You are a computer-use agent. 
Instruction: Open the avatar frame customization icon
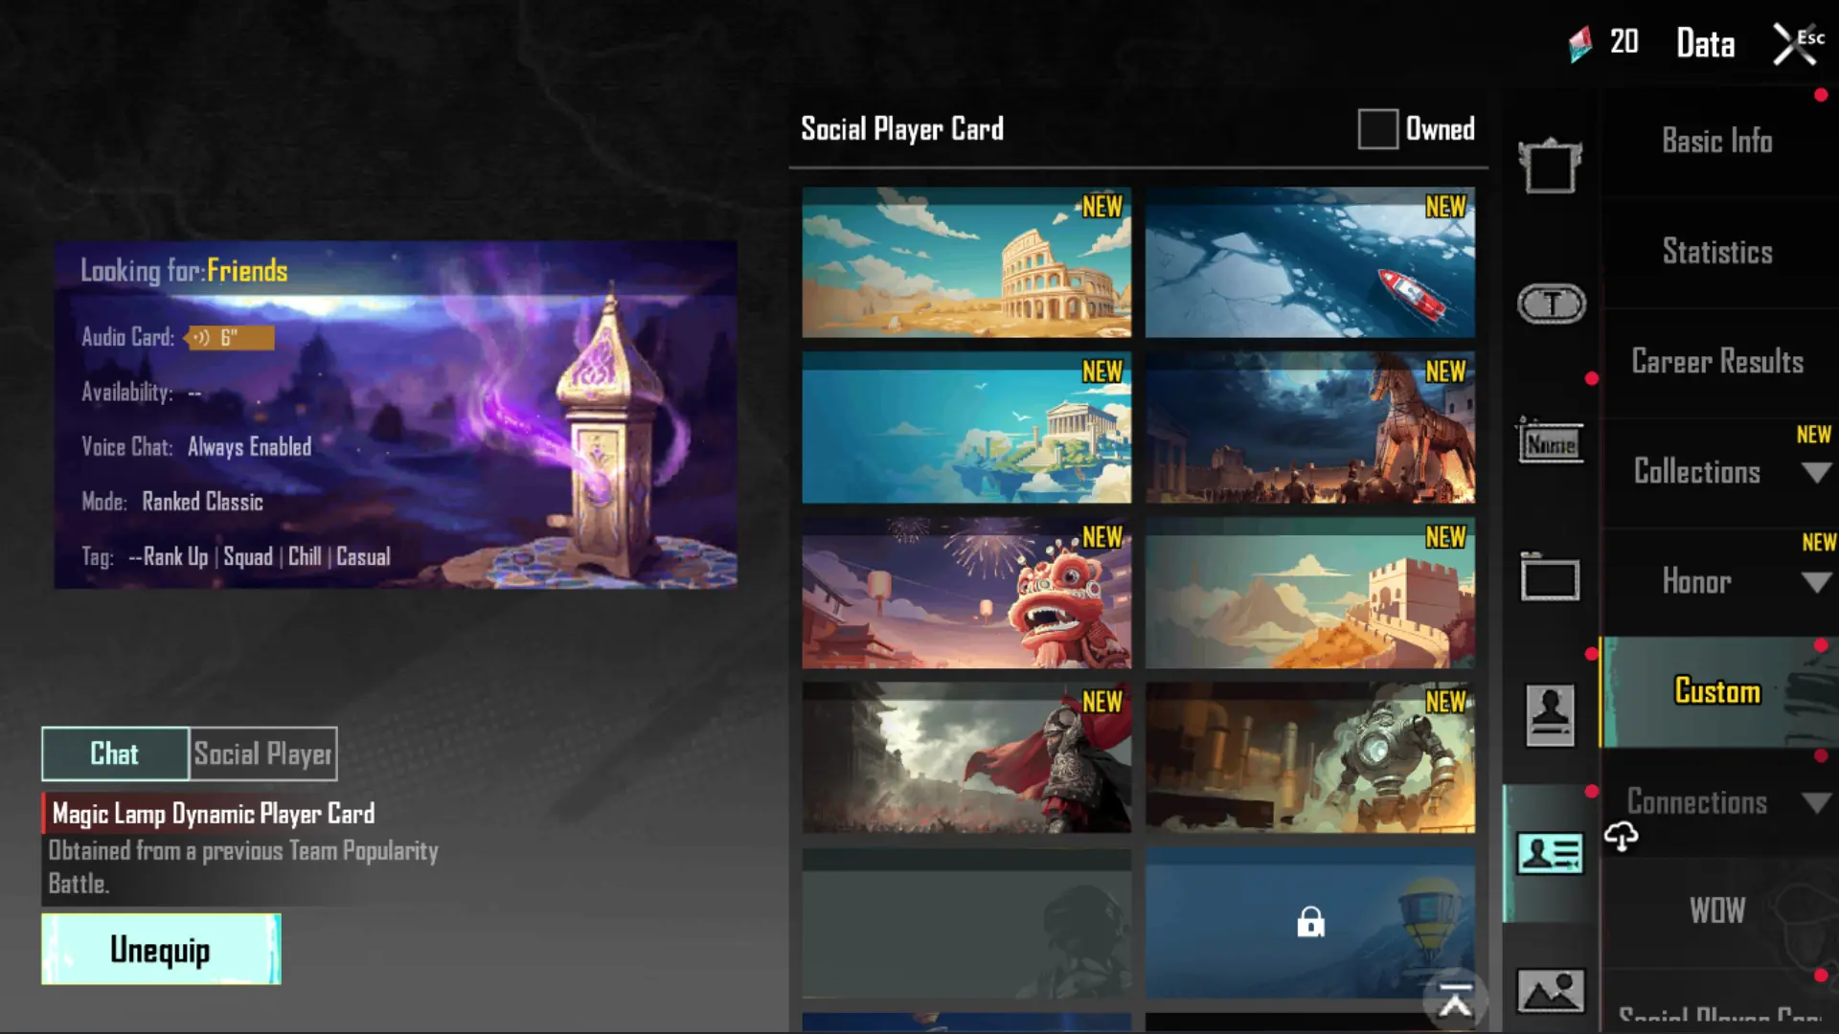point(1550,167)
